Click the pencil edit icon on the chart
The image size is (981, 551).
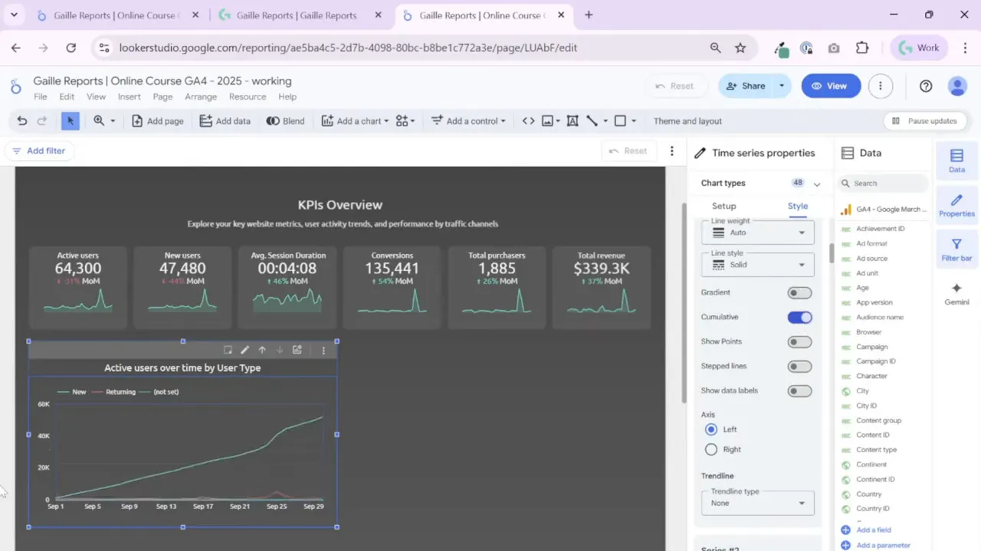coord(244,350)
